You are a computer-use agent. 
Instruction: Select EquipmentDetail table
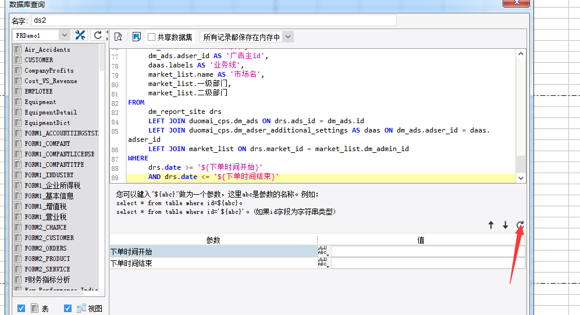click(x=51, y=112)
